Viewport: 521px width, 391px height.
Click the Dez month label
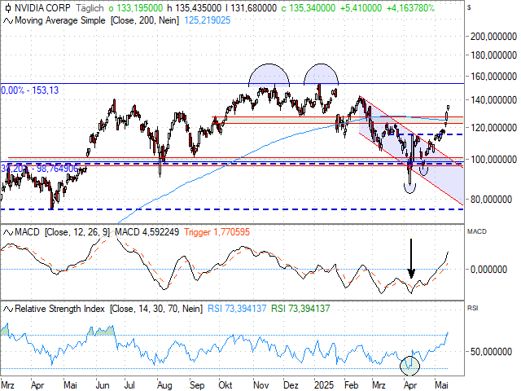click(x=291, y=385)
